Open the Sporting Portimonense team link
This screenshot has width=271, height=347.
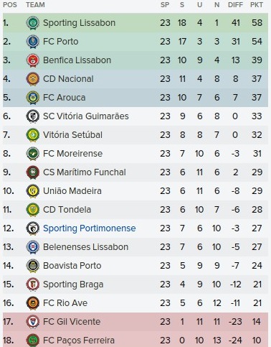tap(89, 228)
